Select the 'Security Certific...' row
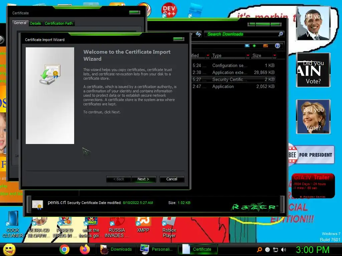The width and height of the screenshot is (342, 256). point(233,79)
